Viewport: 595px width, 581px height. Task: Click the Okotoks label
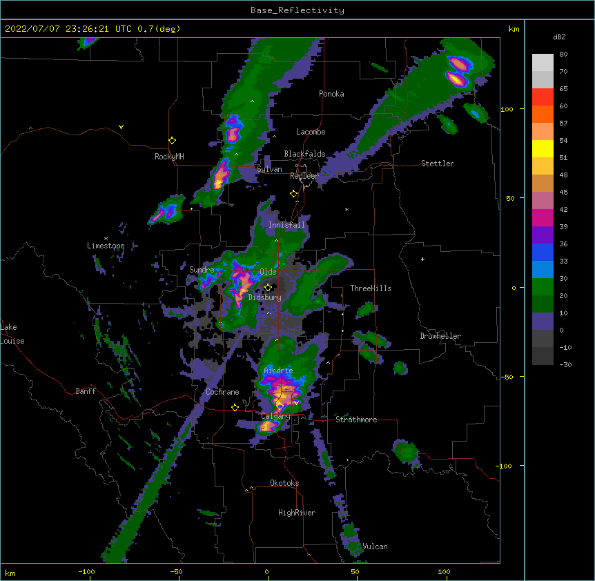[284, 483]
